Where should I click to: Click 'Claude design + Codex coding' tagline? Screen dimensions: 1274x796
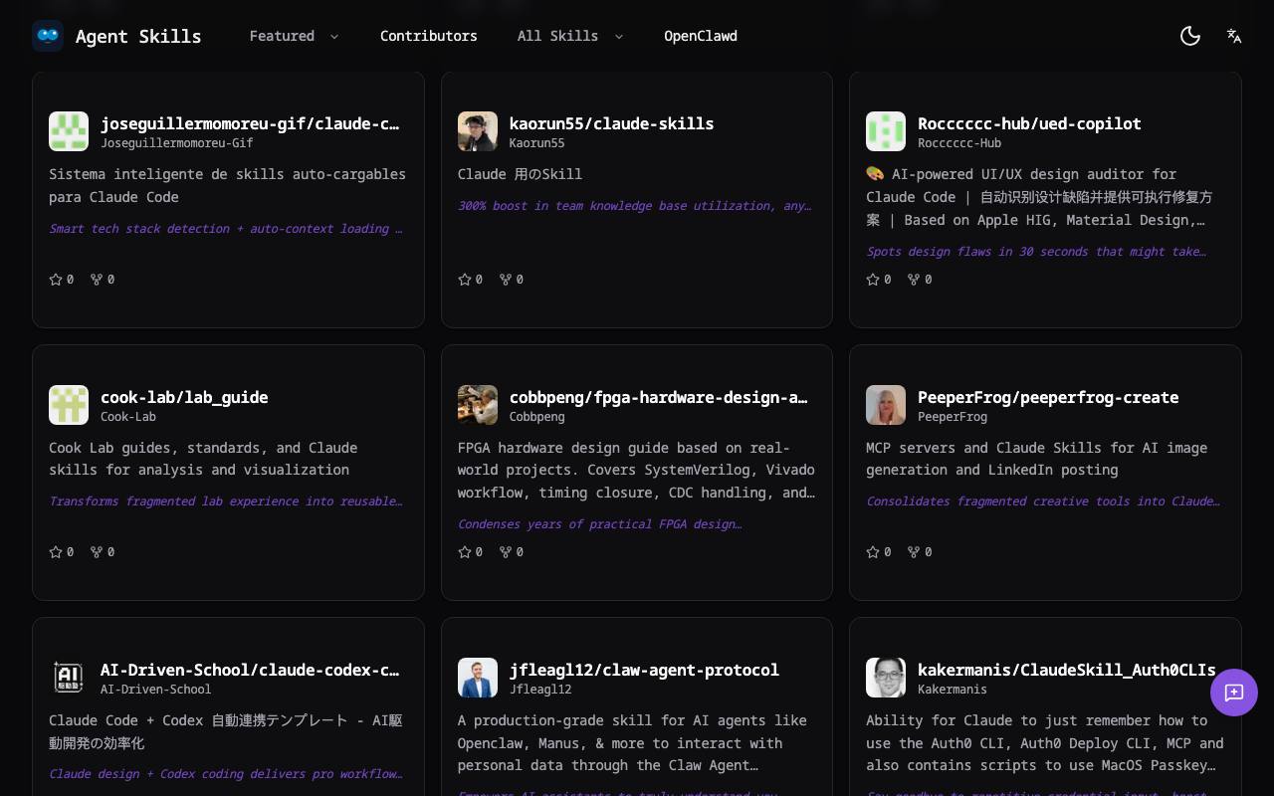click(226, 774)
